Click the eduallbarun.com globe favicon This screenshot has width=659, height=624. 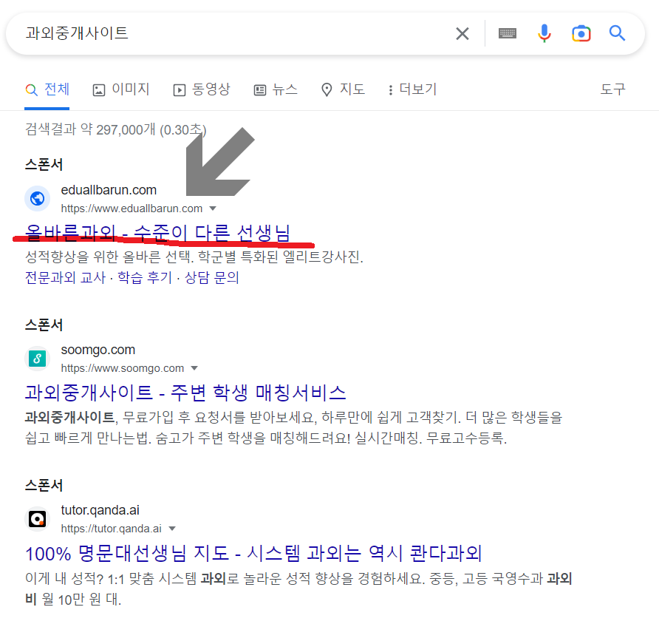coord(38,198)
